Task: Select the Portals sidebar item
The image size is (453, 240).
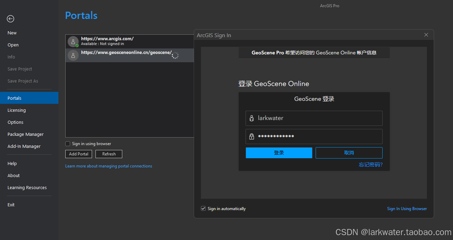Action: click(x=29, y=98)
